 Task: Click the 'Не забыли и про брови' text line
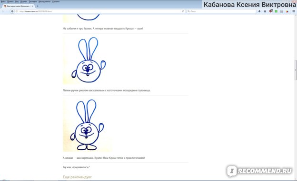coord(103,28)
